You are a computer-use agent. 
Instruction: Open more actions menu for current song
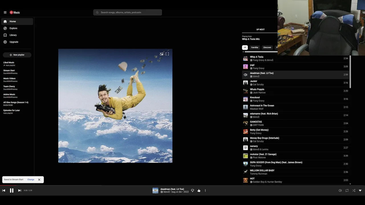[205, 190]
